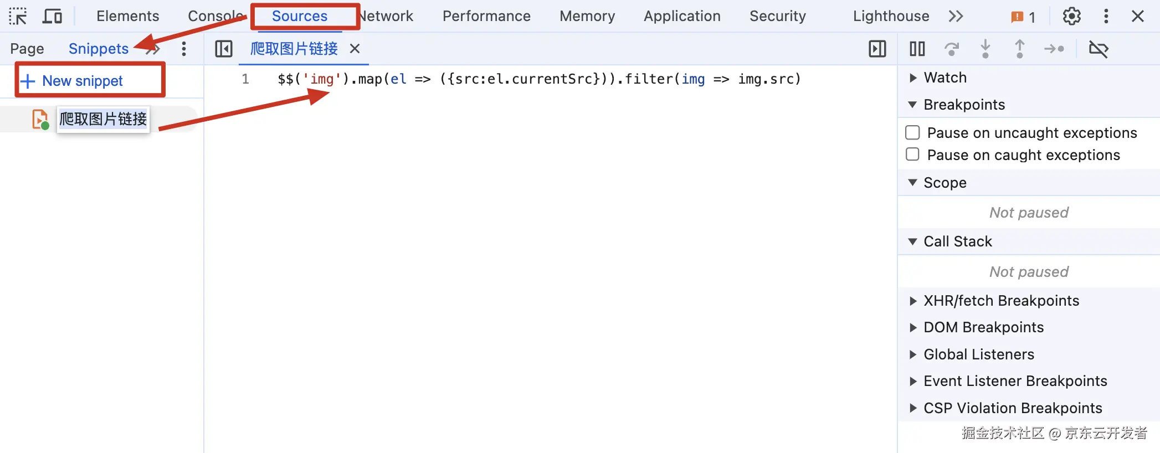The height and width of the screenshot is (453, 1160).
Task: Click the issues warning counter badge
Action: pyautogui.click(x=1023, y=17)
